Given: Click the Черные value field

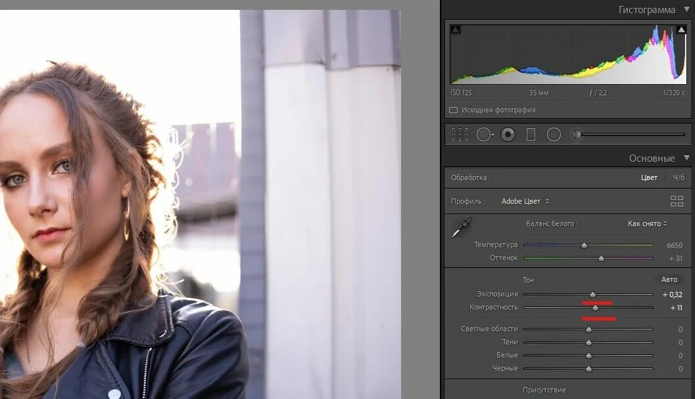Looking at the screenshot, I should (x=681, y=369).
